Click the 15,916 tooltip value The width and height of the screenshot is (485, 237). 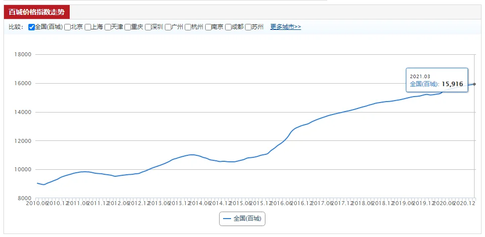point(452,84)
